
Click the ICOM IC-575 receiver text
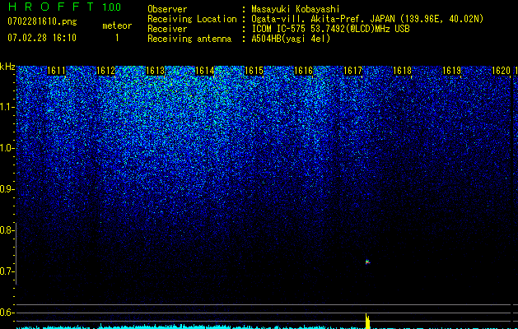point(330,29)
